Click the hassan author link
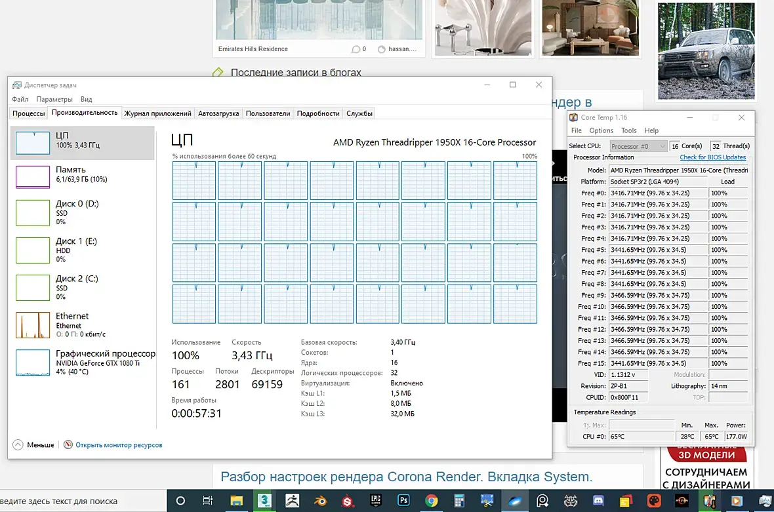 coord(402,49)
